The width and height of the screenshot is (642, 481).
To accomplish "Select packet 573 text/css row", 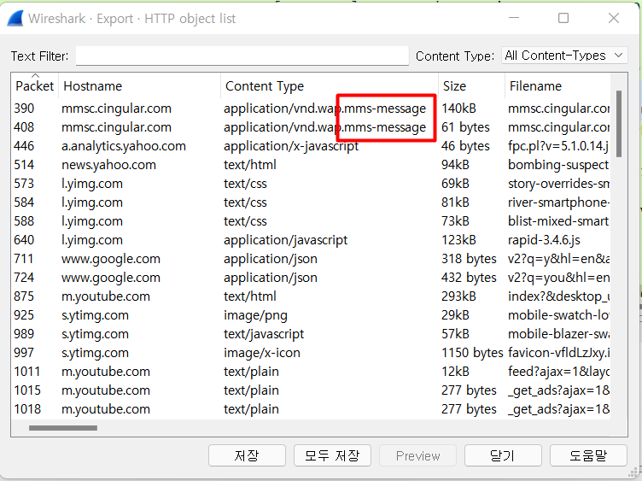I will [311, 184].
